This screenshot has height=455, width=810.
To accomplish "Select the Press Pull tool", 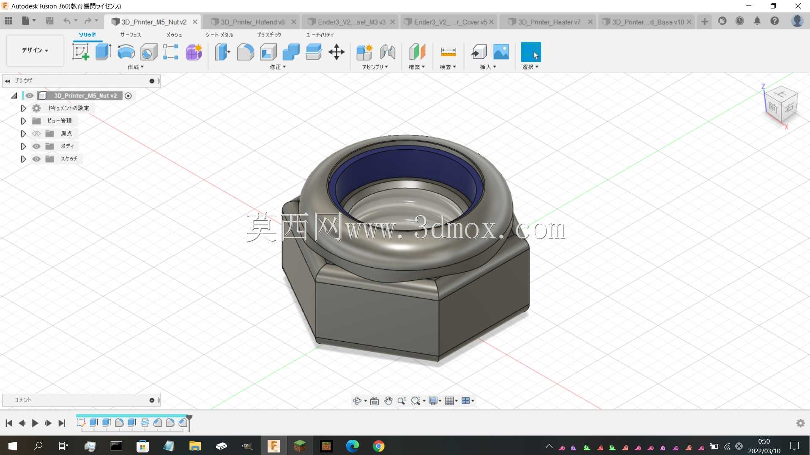I will (222, 52).
